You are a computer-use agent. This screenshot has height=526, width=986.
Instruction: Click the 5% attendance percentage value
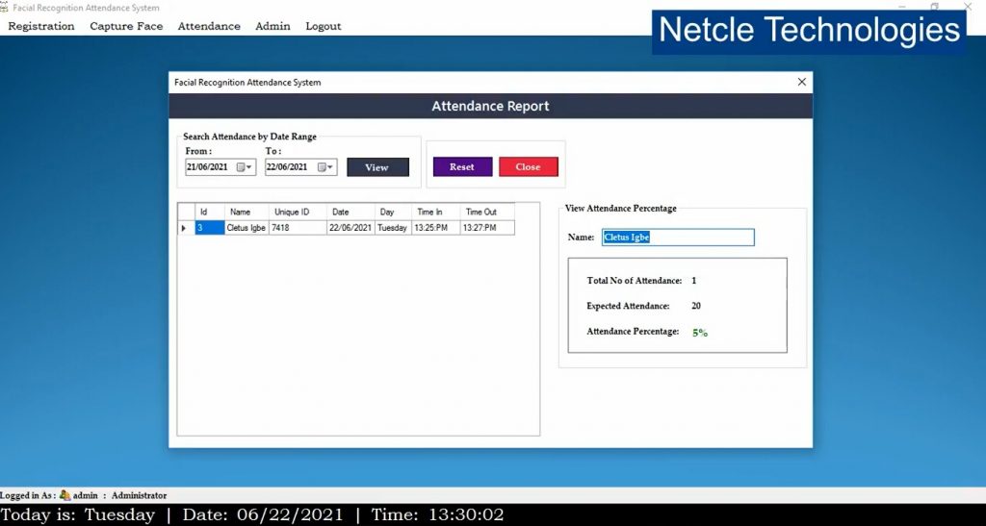[x=700, y=333]
